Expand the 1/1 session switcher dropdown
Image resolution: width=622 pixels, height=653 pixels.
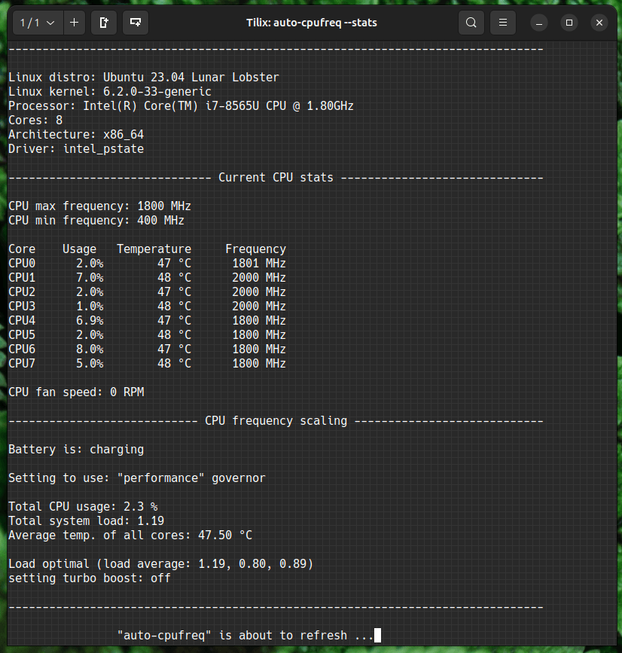coord(38,23)
